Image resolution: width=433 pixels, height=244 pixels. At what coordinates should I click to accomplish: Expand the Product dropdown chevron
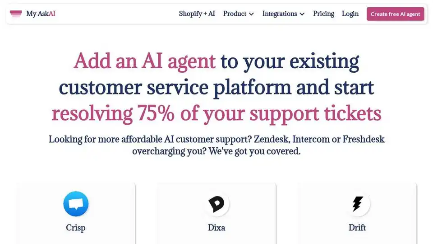click(x=251, y=14)
